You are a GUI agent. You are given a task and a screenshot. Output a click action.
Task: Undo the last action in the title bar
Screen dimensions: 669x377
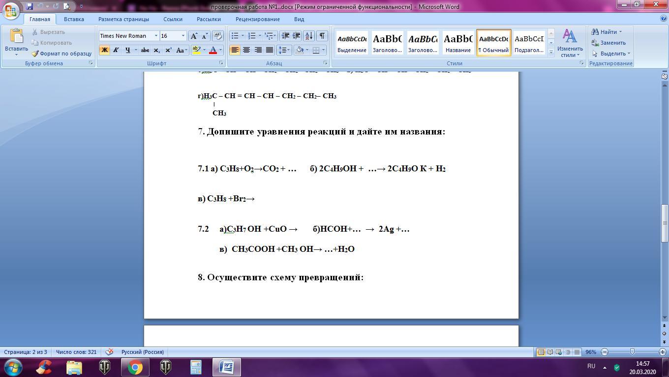coord(40,6)
